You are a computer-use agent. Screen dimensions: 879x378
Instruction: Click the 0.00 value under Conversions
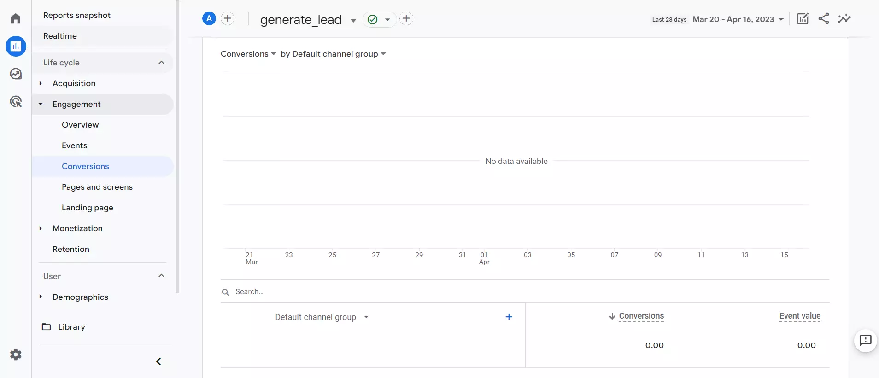tap(654, 345)
